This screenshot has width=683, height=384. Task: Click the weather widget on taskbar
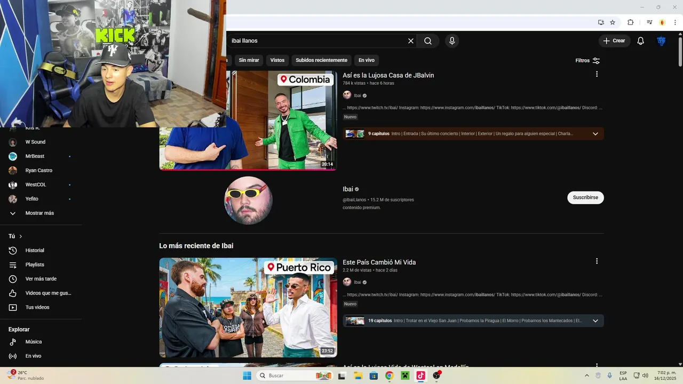26,375
